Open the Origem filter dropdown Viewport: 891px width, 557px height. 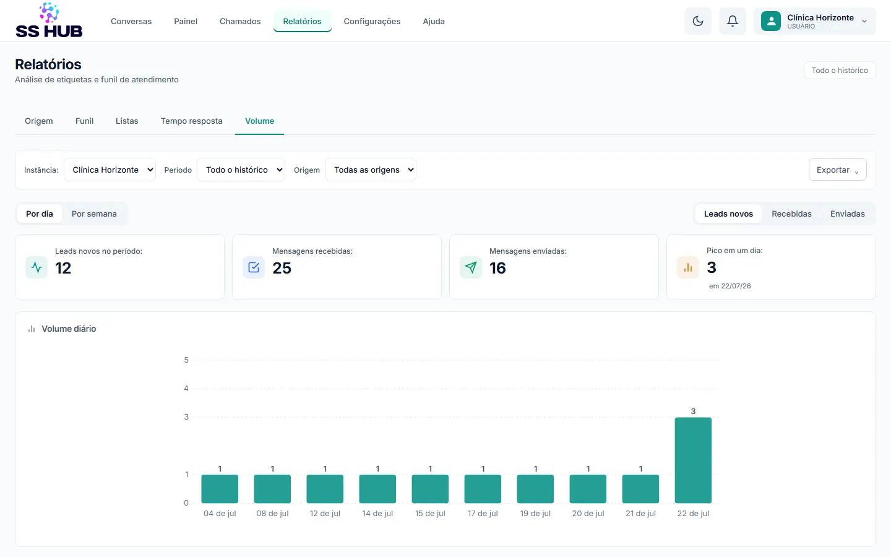click(371, 170)
